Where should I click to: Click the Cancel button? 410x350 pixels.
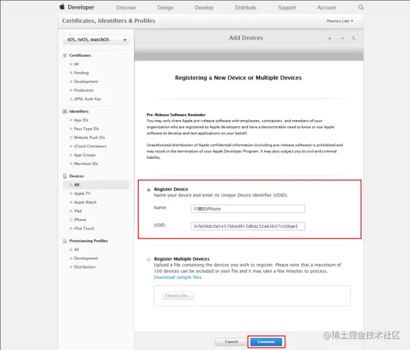[231, 341]
